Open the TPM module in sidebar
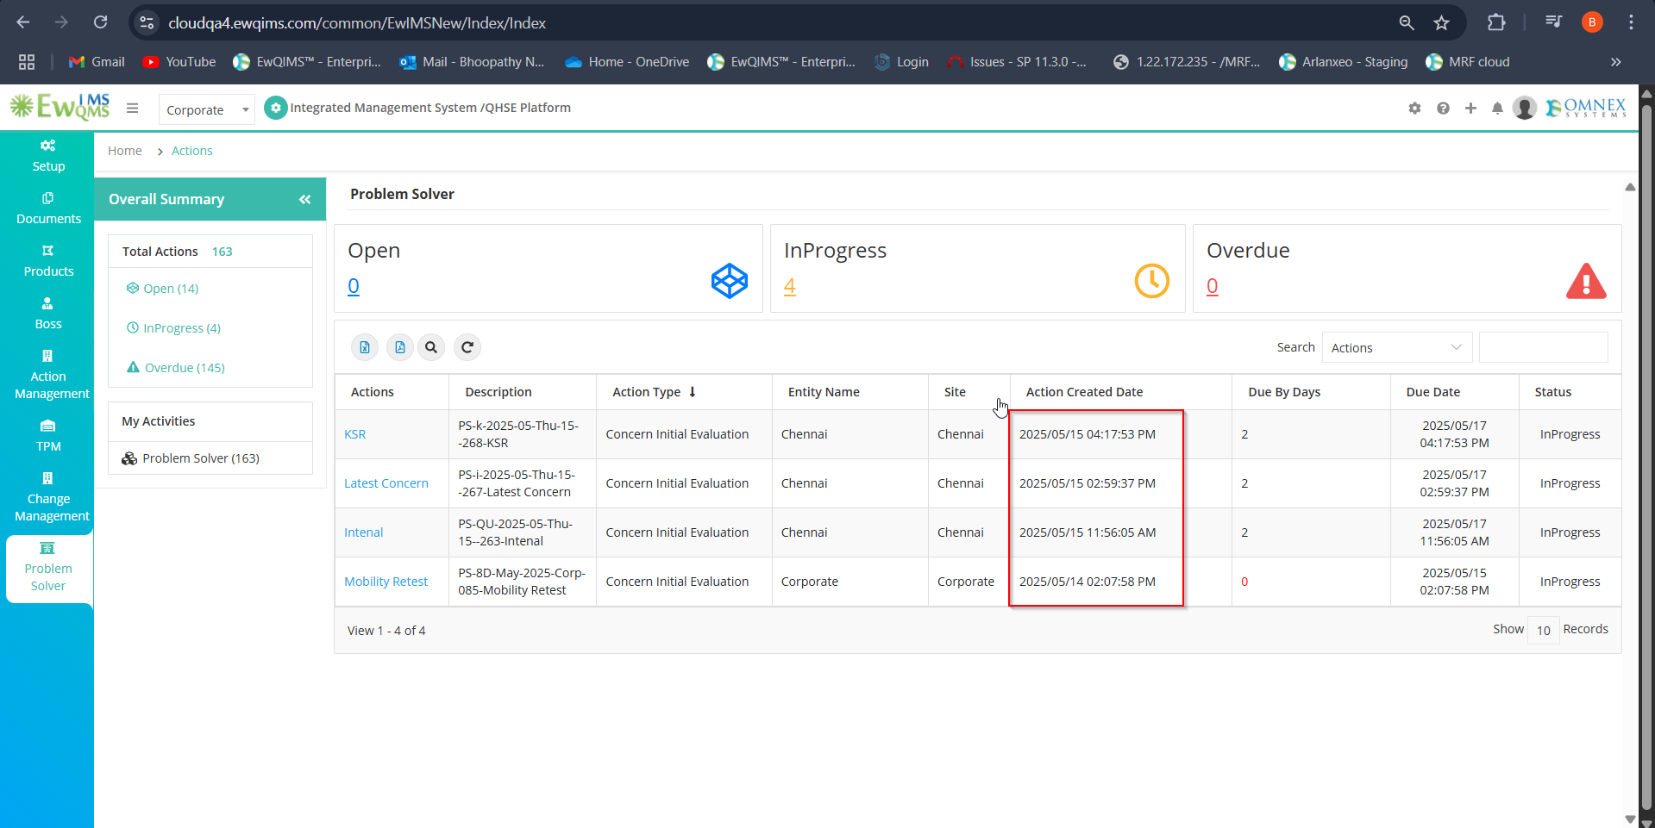Screen dimensions: 1655x828 [x=48, y=436]
